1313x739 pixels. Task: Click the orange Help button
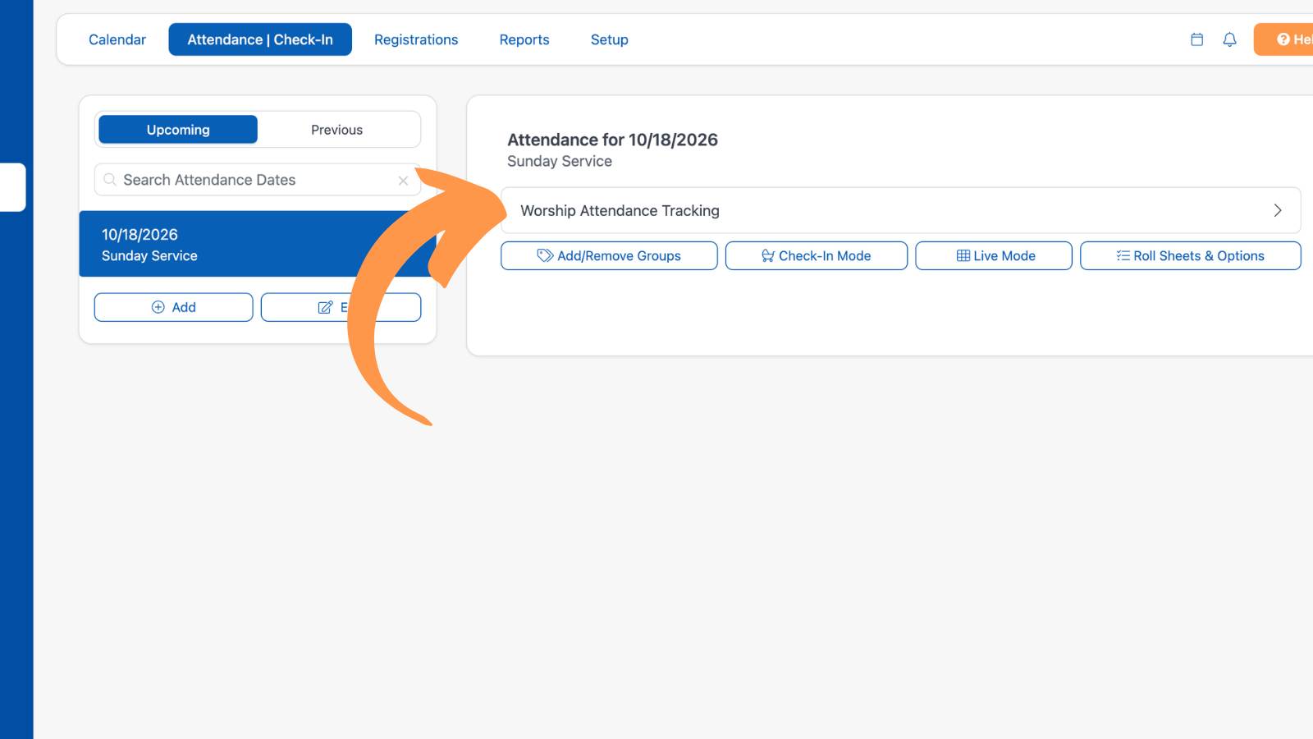1284,39
